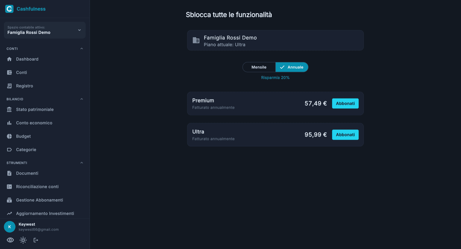Collapse the CONTI section chevron
This screenshot has width=461, height=249.
82,49
